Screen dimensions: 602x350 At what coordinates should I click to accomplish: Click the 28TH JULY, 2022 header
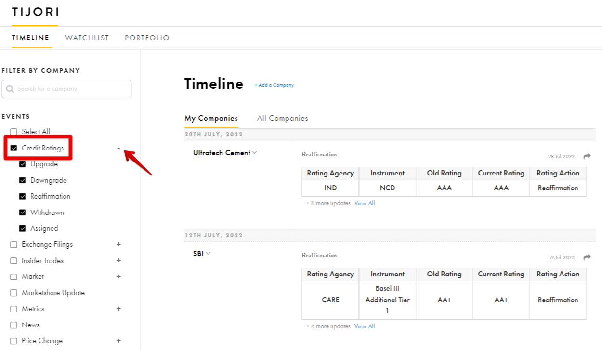point(214,134)
